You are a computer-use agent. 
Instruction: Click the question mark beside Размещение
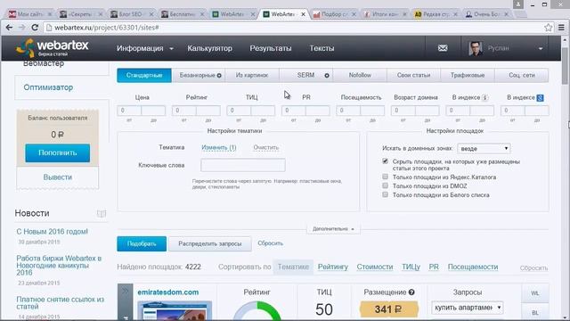[x=411, y=292]
